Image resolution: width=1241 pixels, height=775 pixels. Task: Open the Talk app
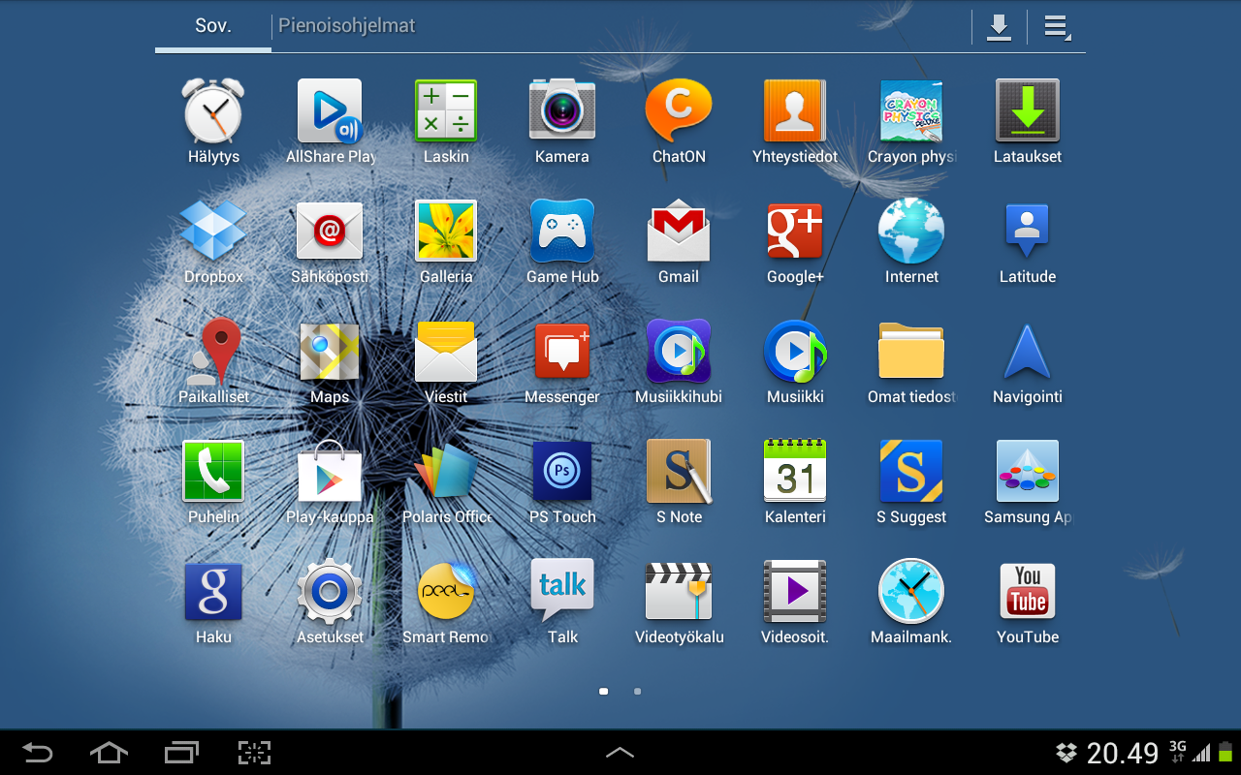tap(562, 603)
